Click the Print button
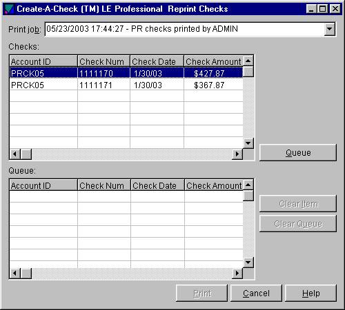 click(x=201, y=293)
